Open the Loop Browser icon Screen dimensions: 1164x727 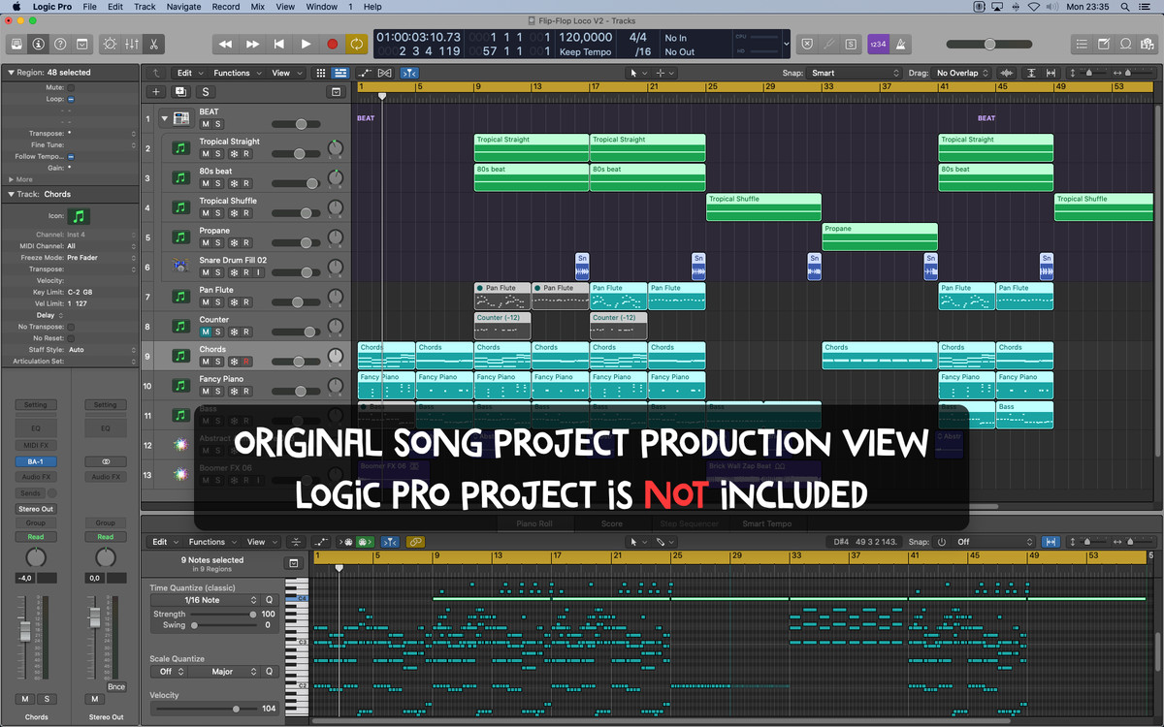[1126, 44]
